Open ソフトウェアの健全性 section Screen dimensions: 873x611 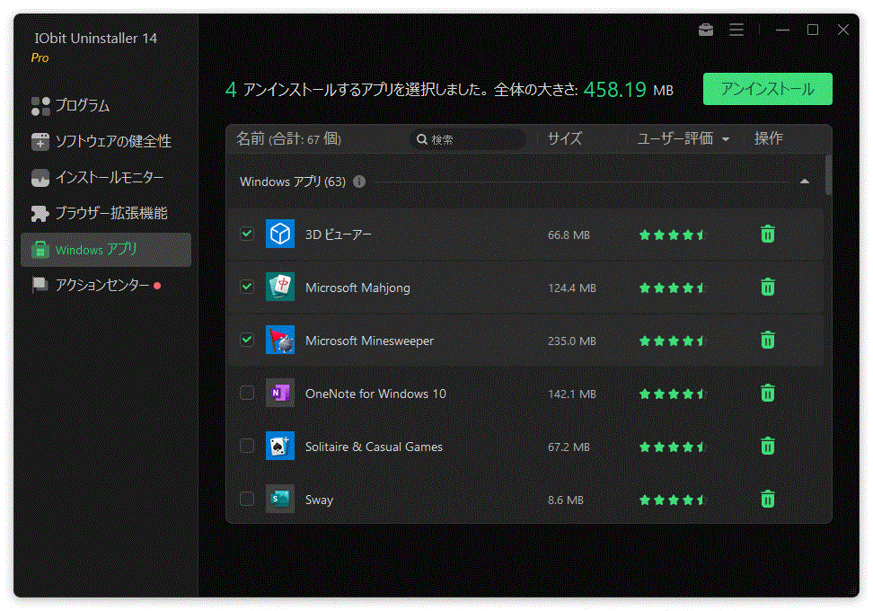(x=106, y=141)
